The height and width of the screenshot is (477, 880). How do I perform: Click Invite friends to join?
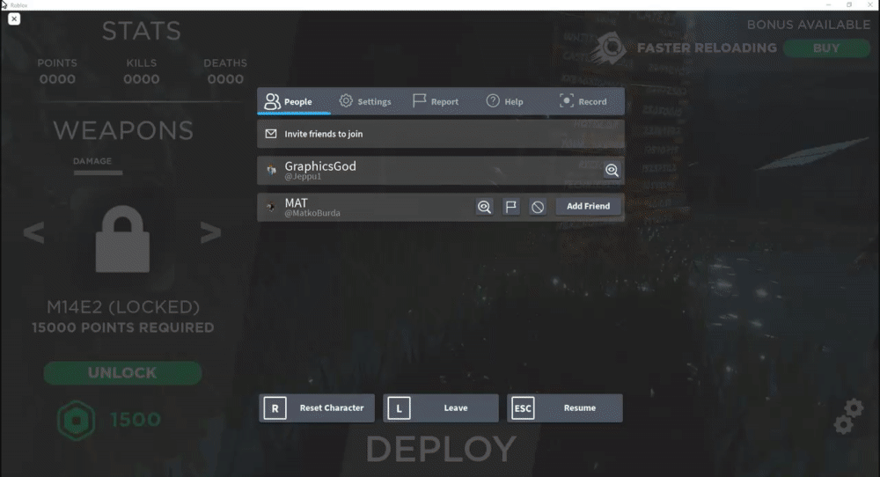(441, 134)
